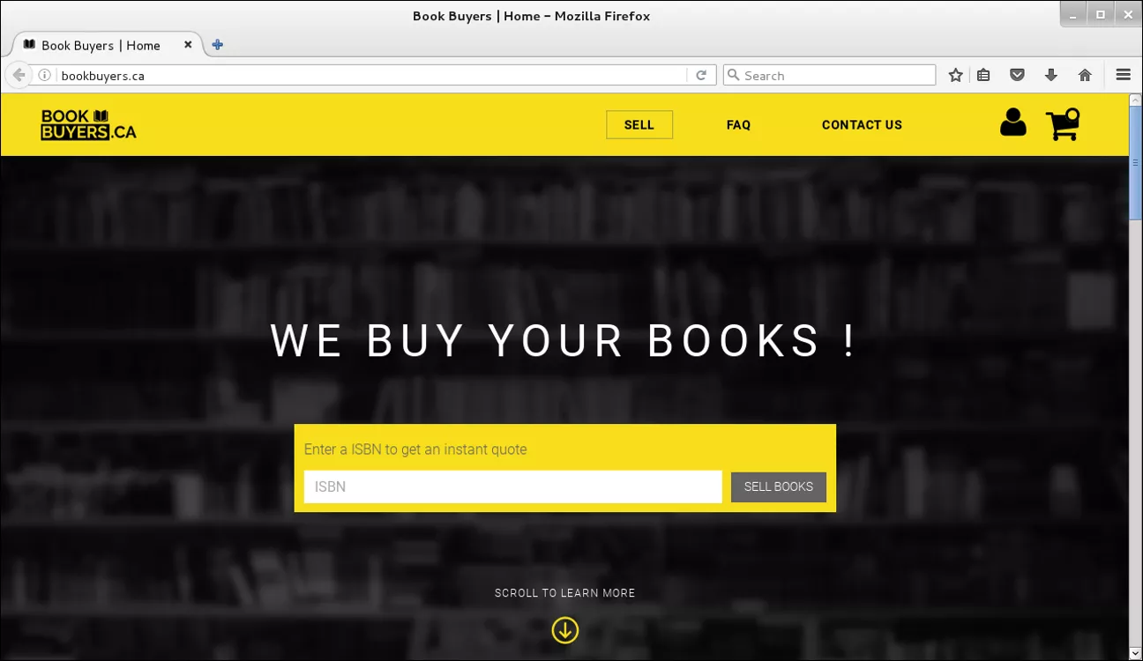Close the Firefox window
The height and width of the screenshot is (661, 1143).
click(1128, 14)
